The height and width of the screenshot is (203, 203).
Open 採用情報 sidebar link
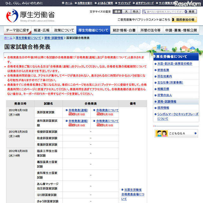pos(163,108)
